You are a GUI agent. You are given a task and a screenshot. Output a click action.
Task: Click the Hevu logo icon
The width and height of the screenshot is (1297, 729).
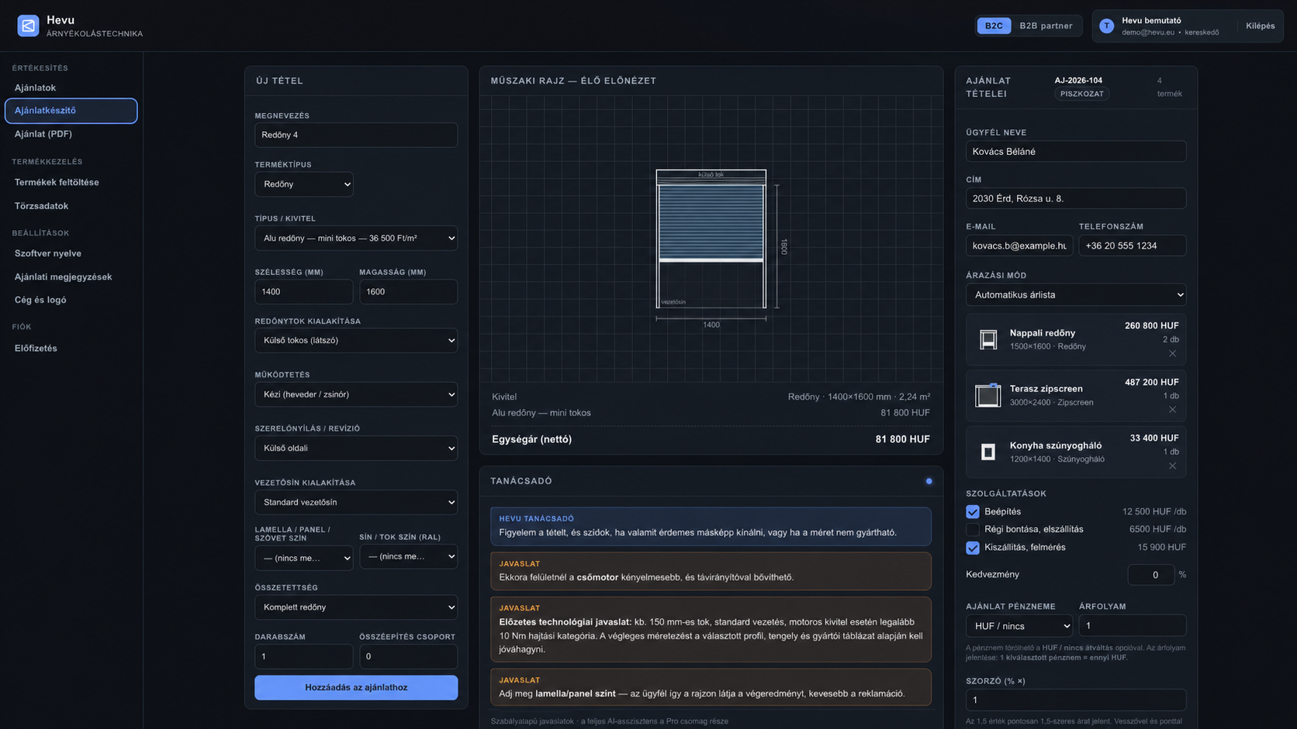[28, 26]
